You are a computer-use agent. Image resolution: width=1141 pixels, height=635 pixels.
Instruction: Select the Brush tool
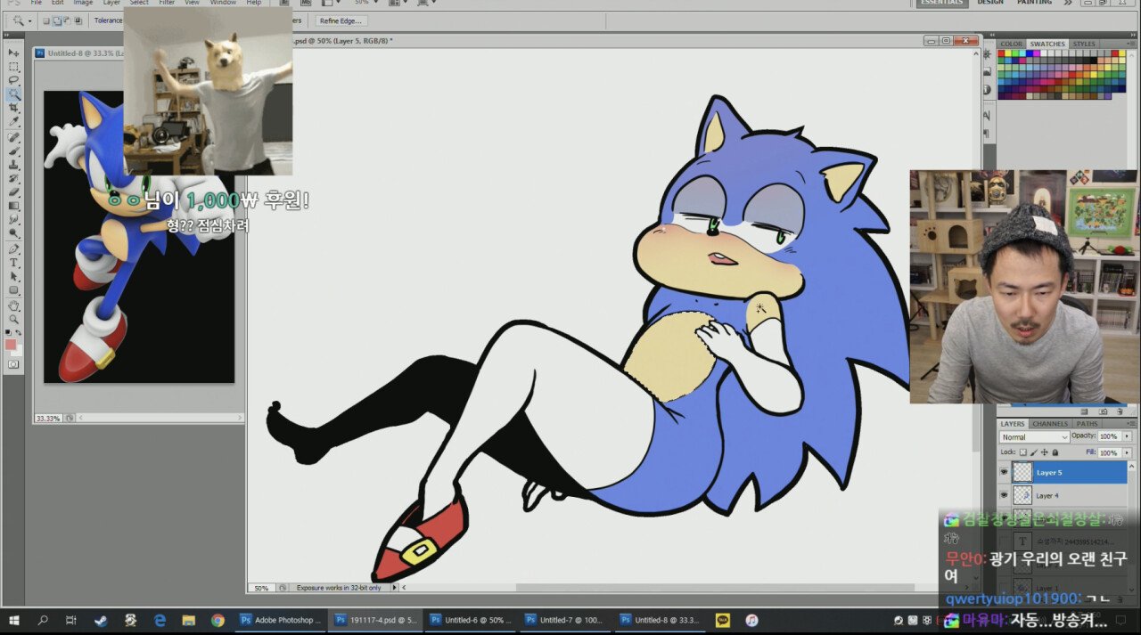coord(14,151)
